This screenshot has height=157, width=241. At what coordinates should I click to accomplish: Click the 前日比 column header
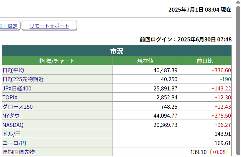point(205,61)
